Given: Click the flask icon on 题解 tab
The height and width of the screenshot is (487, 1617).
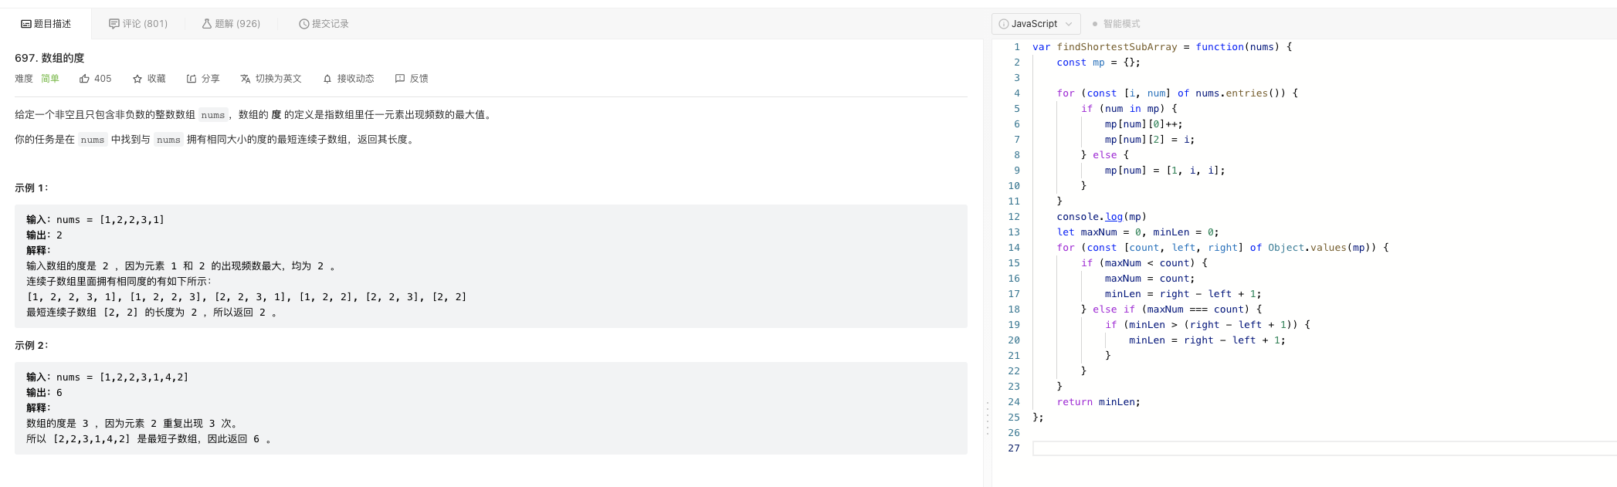Looking at the screenshot, I should click(x=207, y=24).
